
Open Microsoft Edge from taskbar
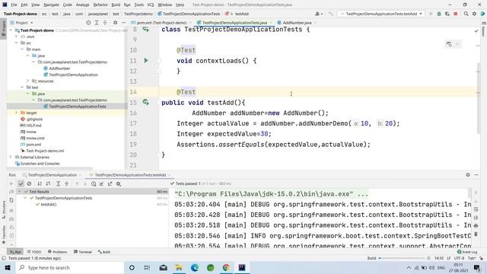point(195,267)
